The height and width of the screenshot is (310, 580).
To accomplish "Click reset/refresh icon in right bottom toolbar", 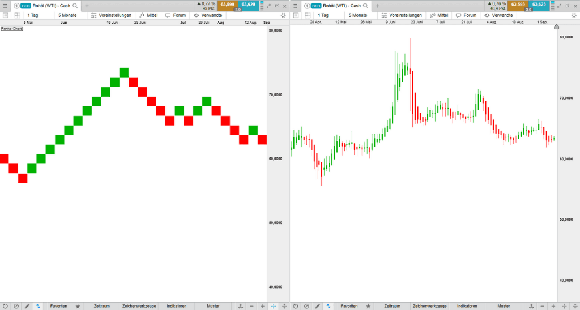I will (x=295, y=306).
